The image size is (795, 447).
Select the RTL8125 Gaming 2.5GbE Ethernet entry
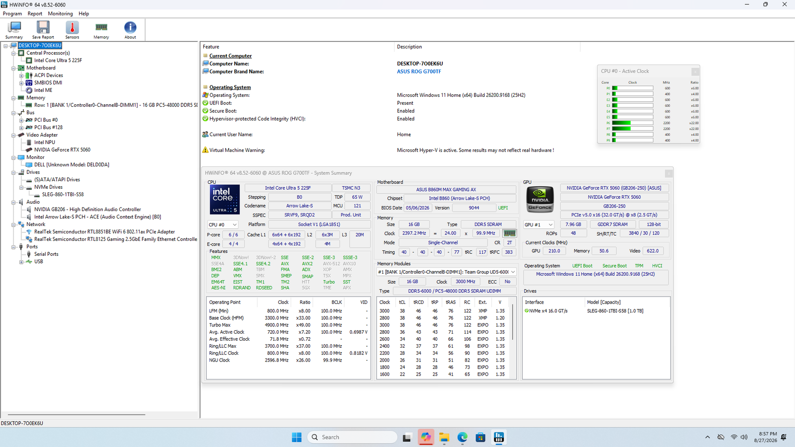(116, 239)
